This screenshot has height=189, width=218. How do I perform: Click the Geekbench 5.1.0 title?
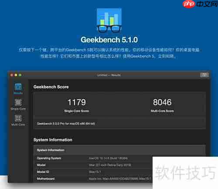pos(109,40)
